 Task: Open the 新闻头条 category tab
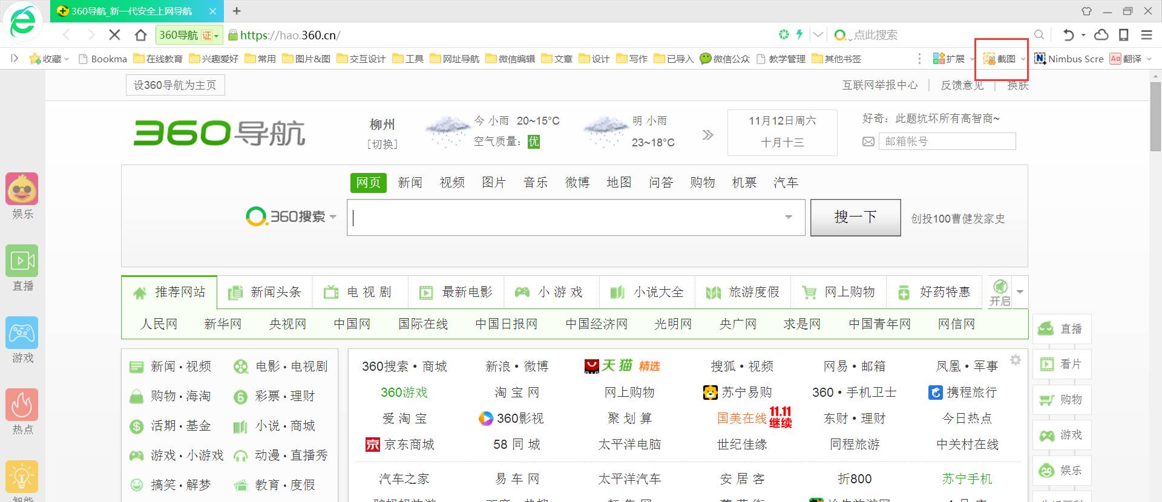264,292
